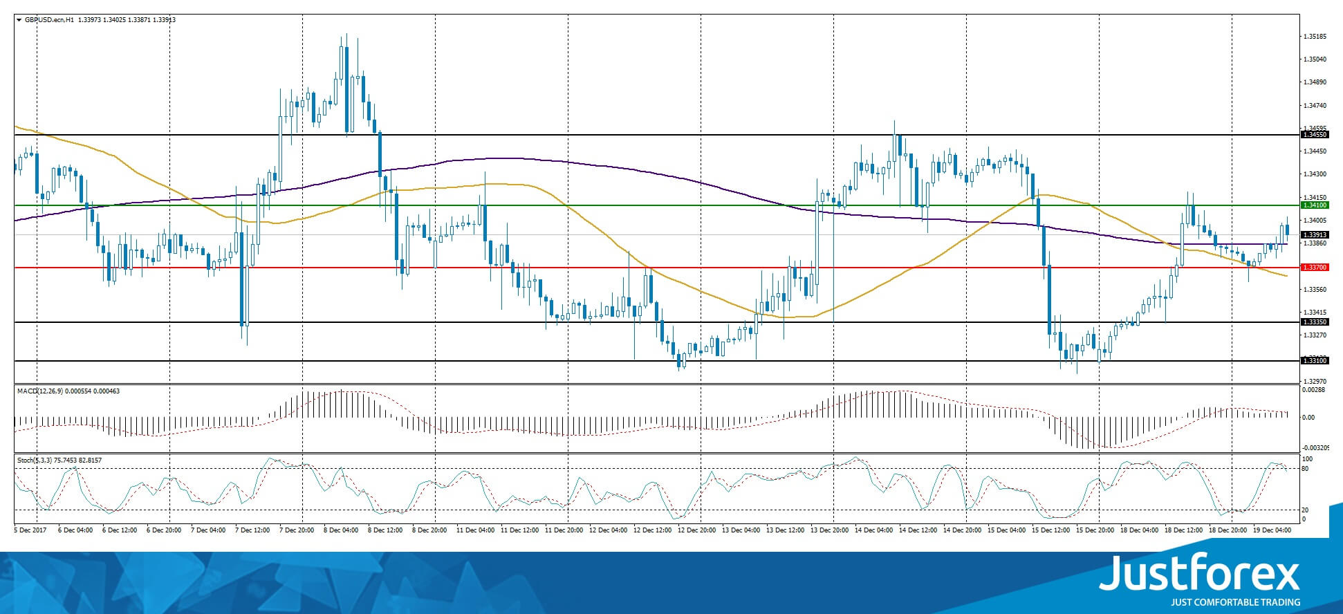Click the 20 level on Stochastic scale

click(1305, 510)
